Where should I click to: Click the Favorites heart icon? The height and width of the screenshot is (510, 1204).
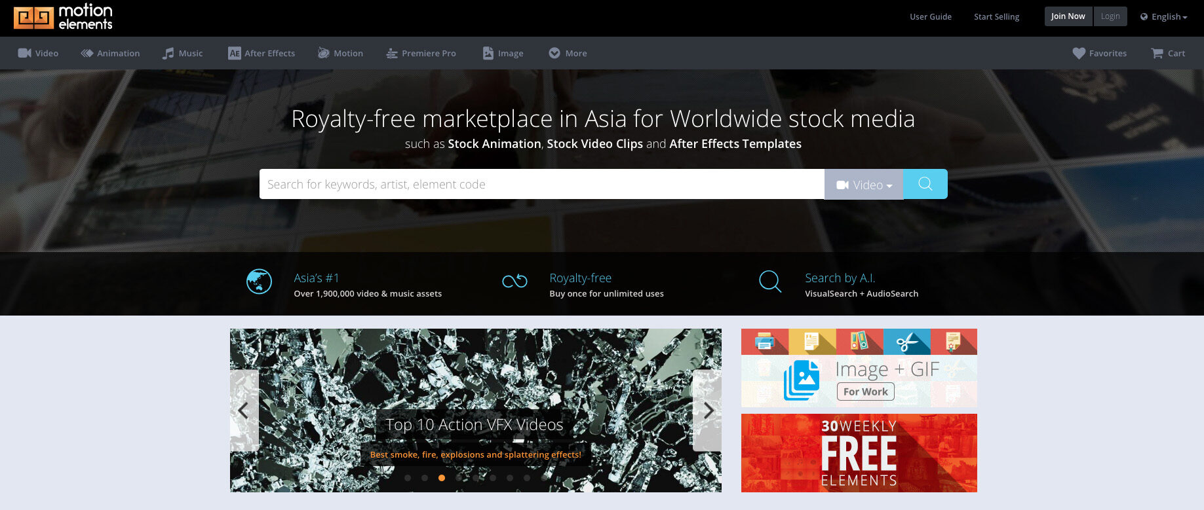click(x=1079, y=53)
